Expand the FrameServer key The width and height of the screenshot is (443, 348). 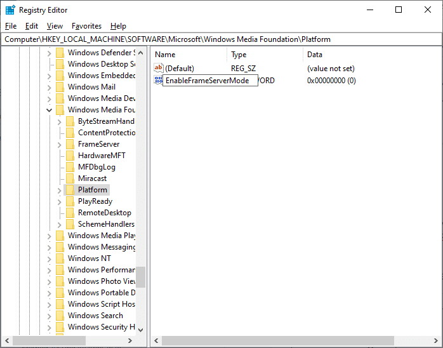[x=59, y=145]
